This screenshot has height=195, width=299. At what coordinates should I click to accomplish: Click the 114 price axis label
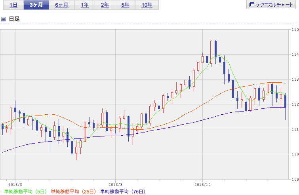pyautogui.click(x=295, y=55)
